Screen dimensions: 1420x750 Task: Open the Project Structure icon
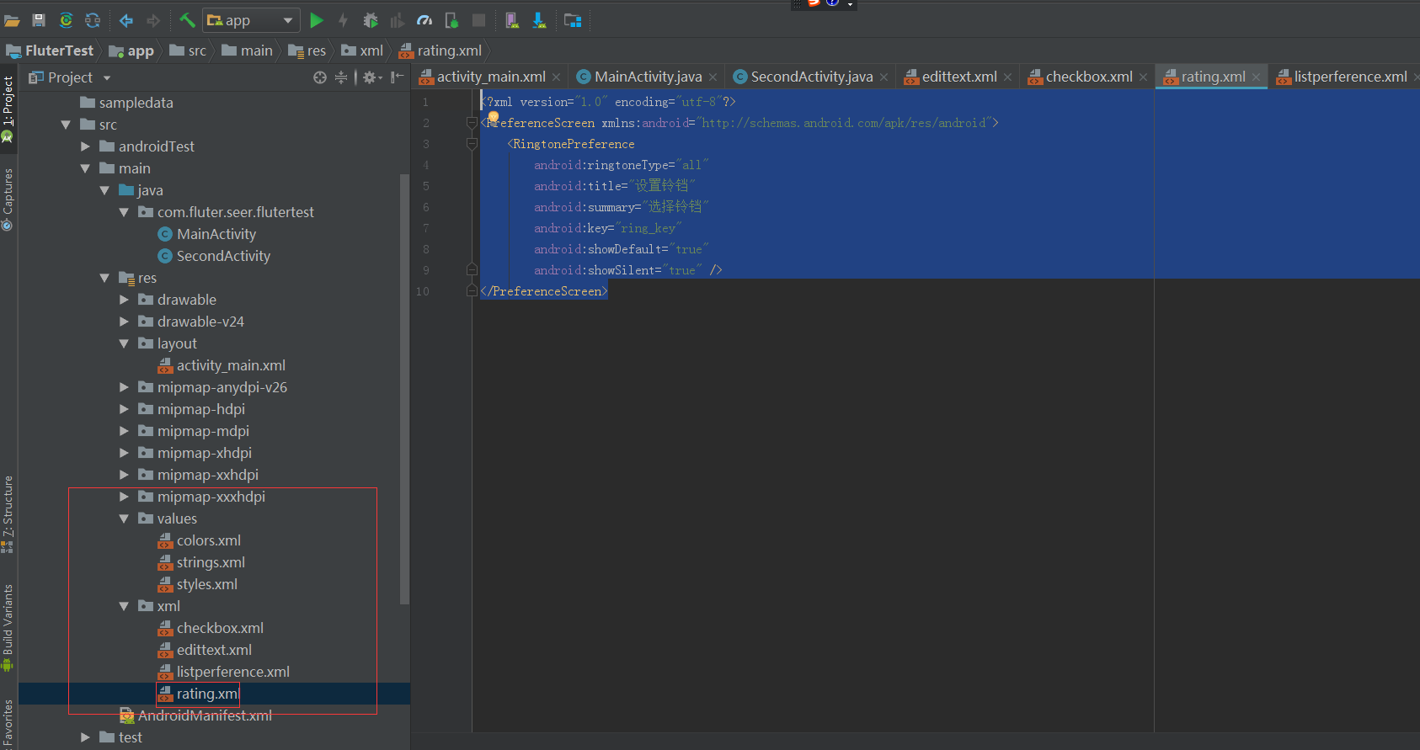tap(573, 20)
